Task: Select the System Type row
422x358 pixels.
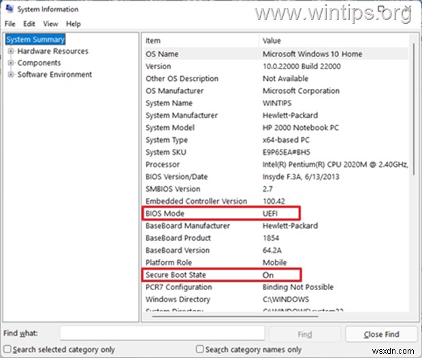Action: click(276, 140)
